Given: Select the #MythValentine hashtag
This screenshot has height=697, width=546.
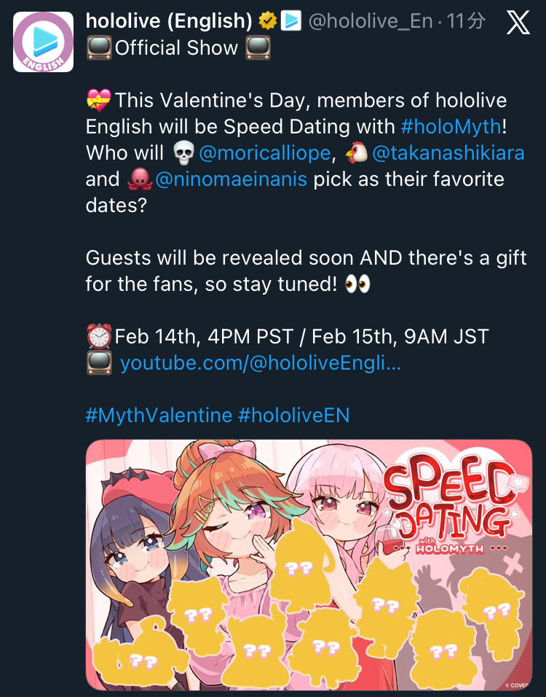Looking at the screenshot, I should [159, 416].
